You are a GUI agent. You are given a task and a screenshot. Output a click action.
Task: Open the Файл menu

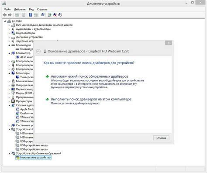(x=7, y=9)
